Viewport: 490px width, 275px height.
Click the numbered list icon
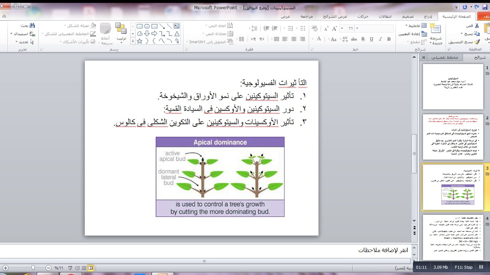(x=290, y=28)
